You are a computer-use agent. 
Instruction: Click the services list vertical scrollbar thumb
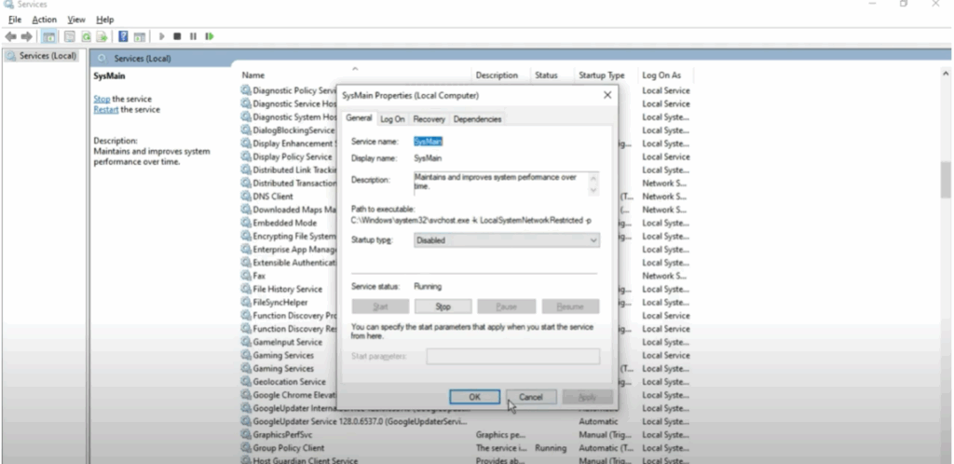[946, 180]
